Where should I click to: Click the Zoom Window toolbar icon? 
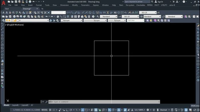65,16
